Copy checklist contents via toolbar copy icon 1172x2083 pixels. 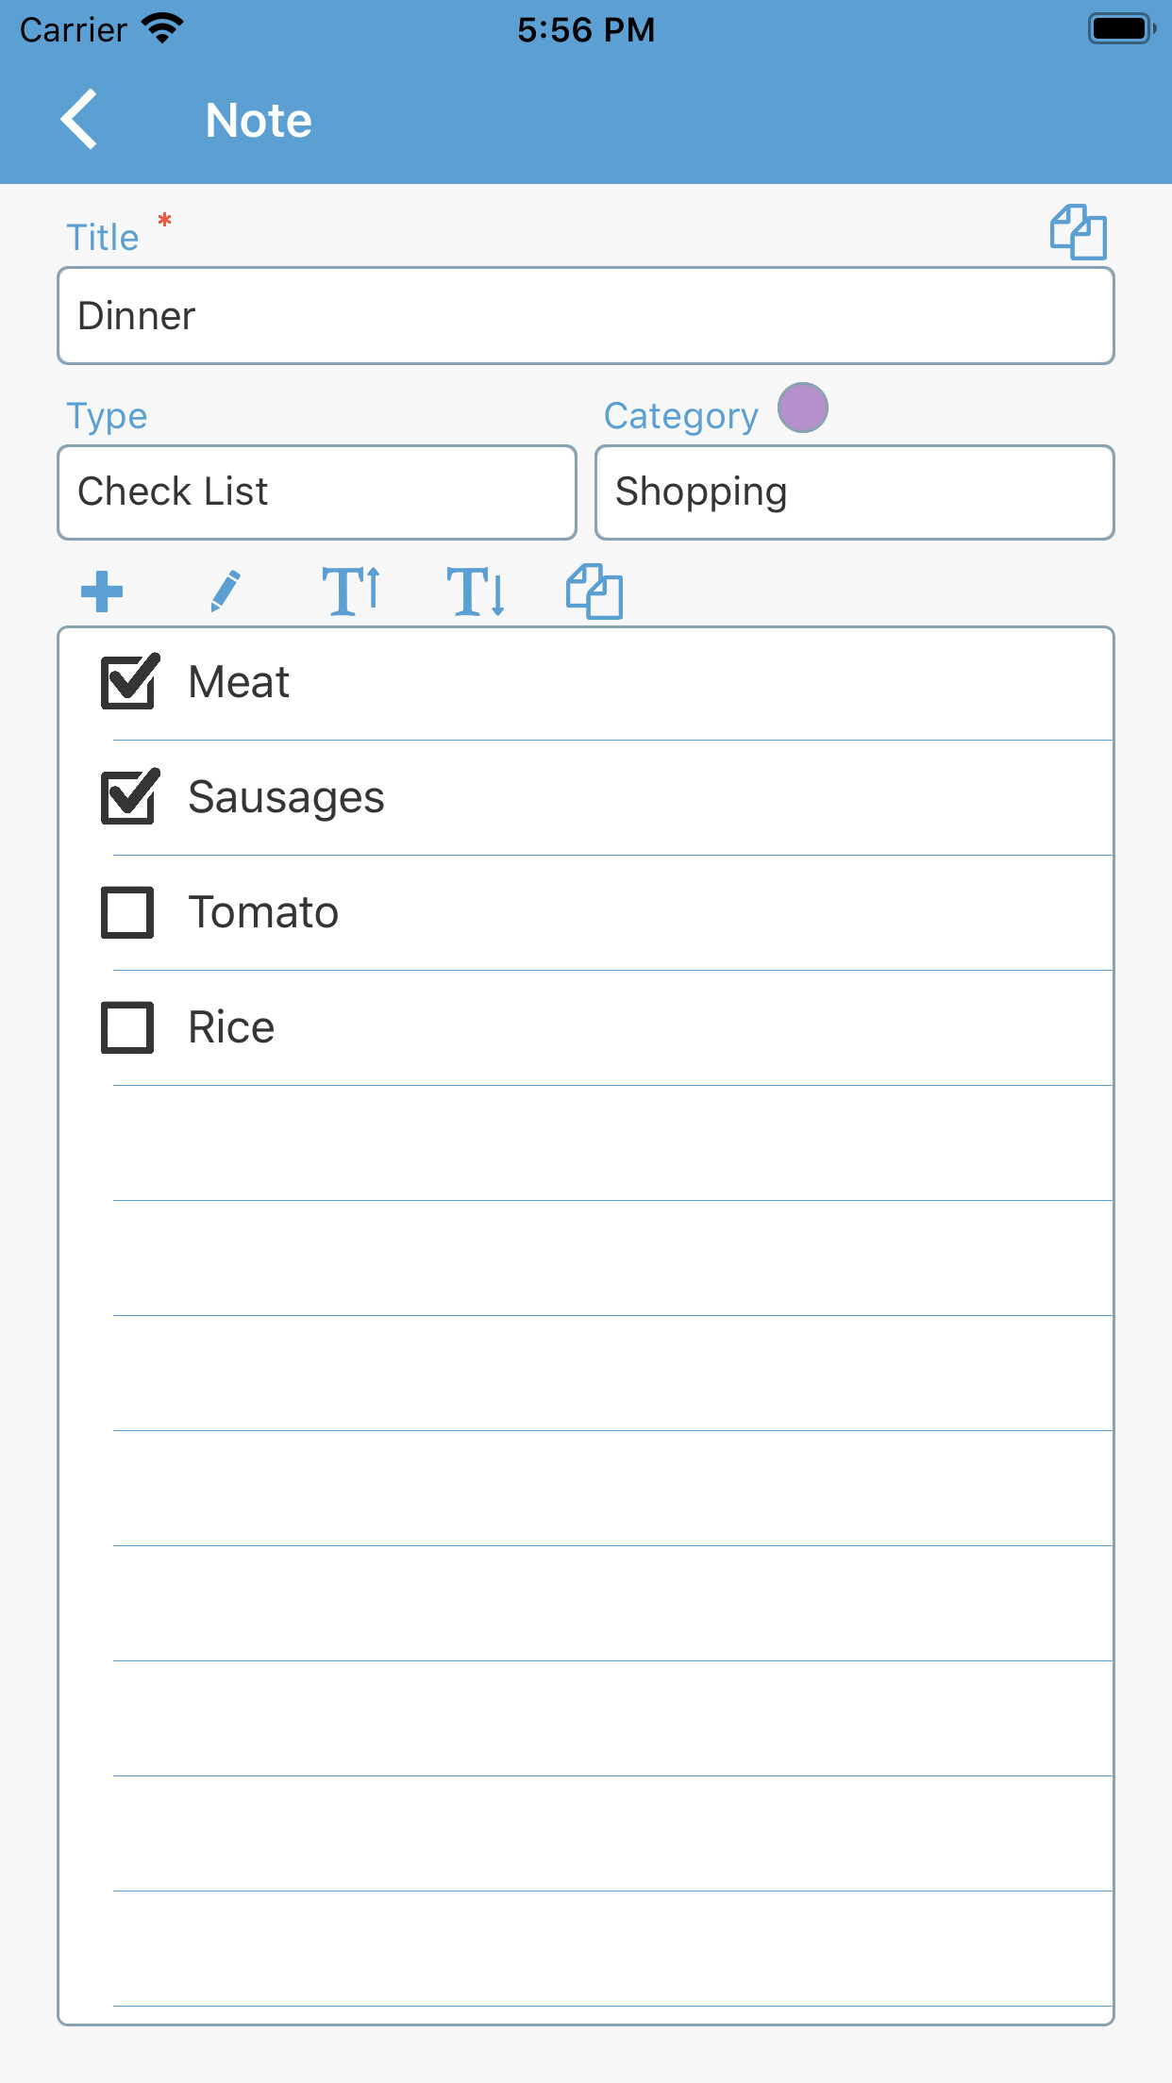pyautogui.click(x=594, y=592)
